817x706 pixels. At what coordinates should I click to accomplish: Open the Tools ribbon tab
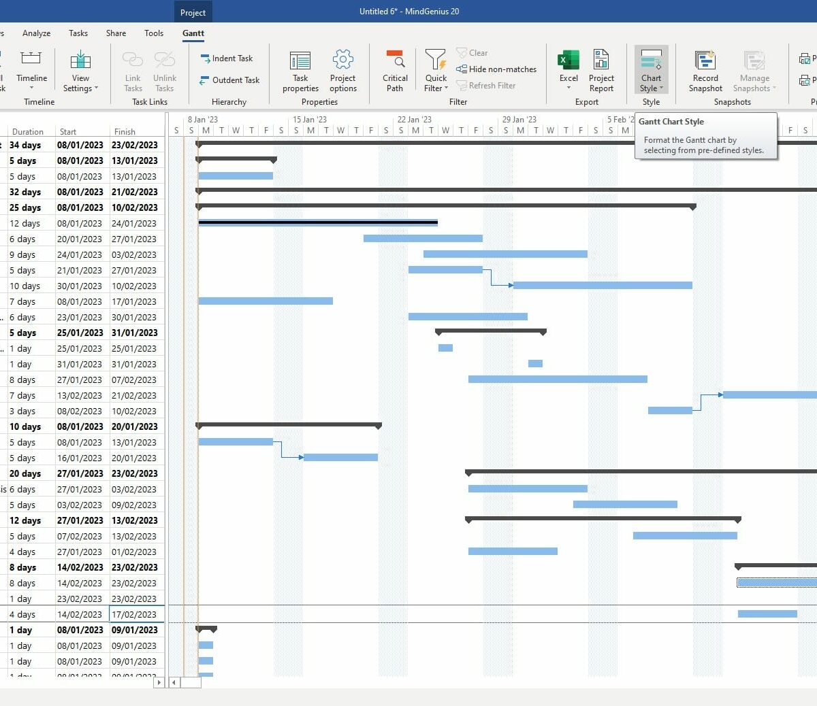pos(154,33)
